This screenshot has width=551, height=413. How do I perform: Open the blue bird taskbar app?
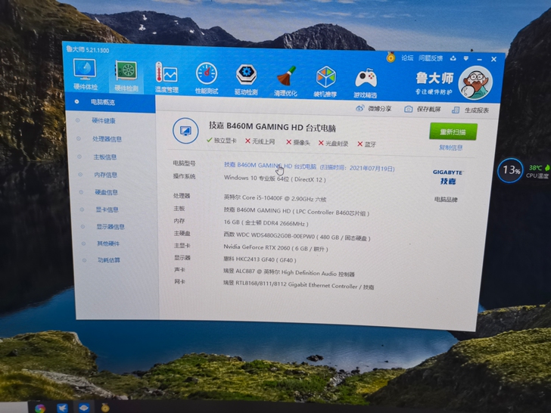point(62,408)
